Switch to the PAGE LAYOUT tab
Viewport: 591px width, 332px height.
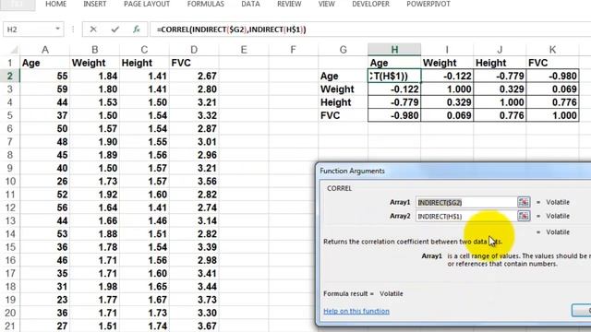[x=147, y=4]
